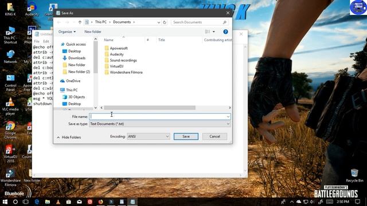
Task: Select New folder (2) in navigation pane
Action: [x=76, y=72]
